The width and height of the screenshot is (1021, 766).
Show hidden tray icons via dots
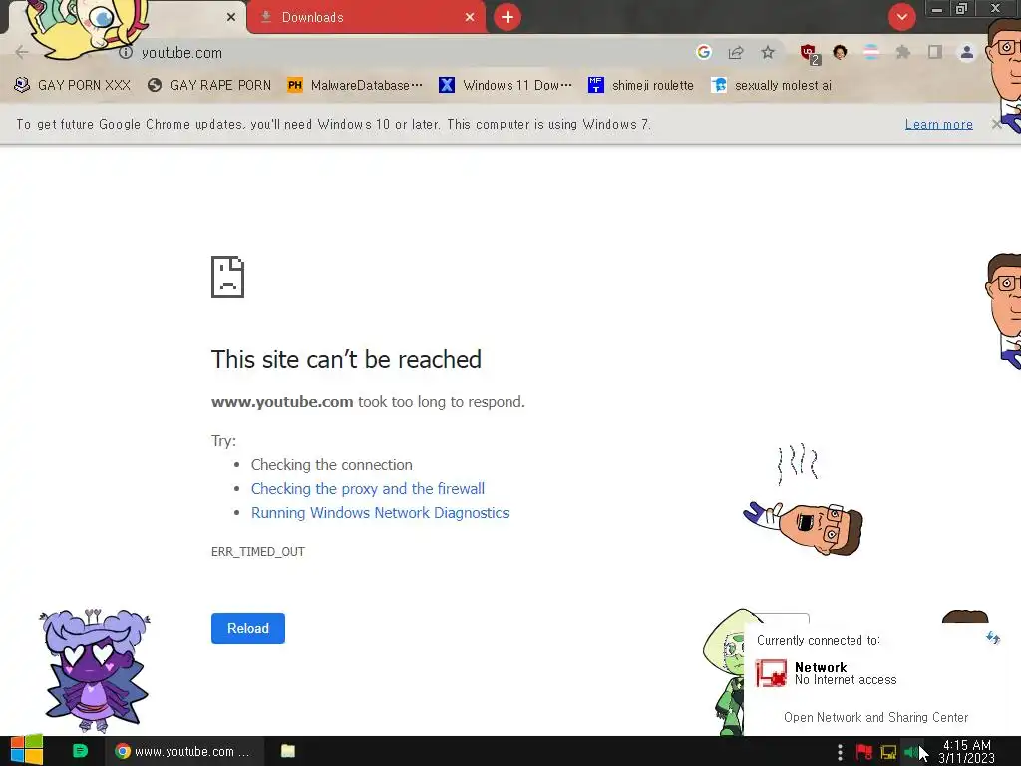(840, 752)
